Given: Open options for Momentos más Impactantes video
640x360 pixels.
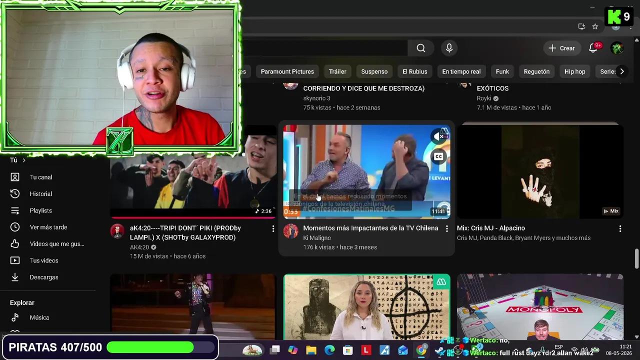Looking at the screenshot, I should tap(447, 228).
